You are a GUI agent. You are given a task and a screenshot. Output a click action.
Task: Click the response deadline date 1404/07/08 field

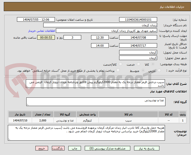click(x=138, y=37)
